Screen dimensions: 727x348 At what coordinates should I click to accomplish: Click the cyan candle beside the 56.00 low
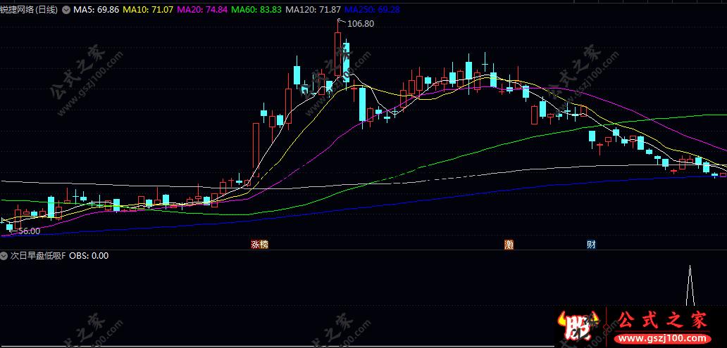9,227
